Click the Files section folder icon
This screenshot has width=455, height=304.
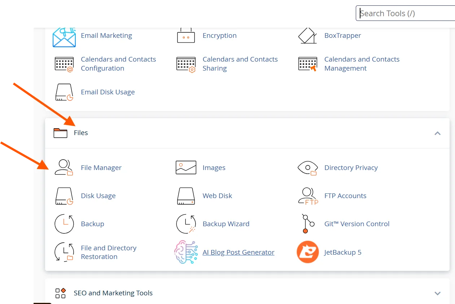click(61, 133)
